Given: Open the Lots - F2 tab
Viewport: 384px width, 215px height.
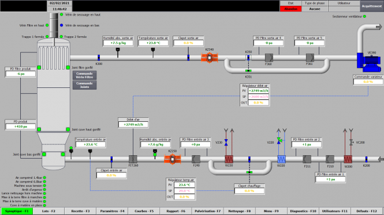Looking at the screenshot, I should coord(49,211).
